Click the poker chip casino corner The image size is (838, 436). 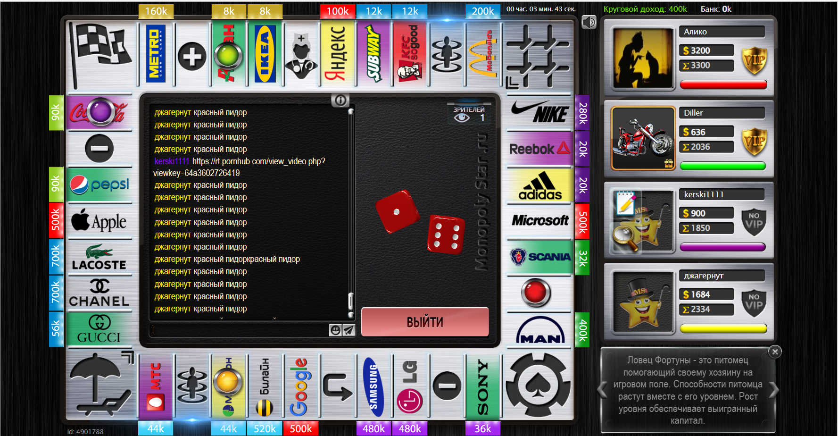pyautogui.click(x=538, y=386)
